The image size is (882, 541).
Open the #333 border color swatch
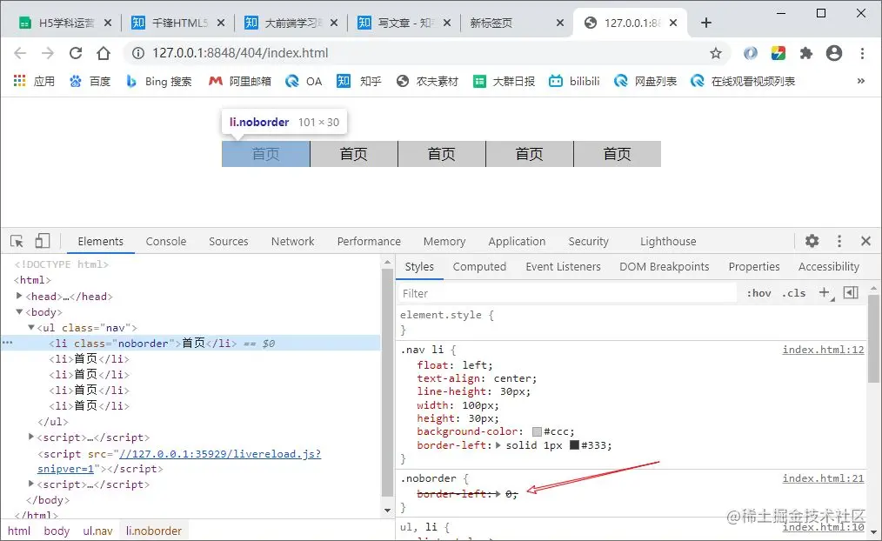coord(574,444)
